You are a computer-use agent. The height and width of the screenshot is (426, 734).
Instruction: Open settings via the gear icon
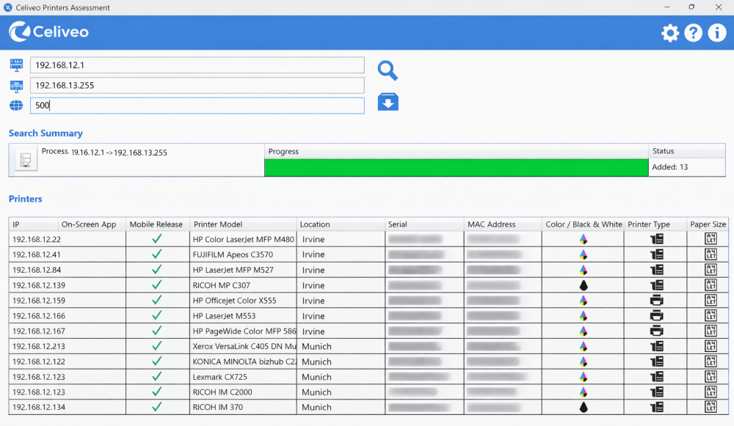pos(670,33)
